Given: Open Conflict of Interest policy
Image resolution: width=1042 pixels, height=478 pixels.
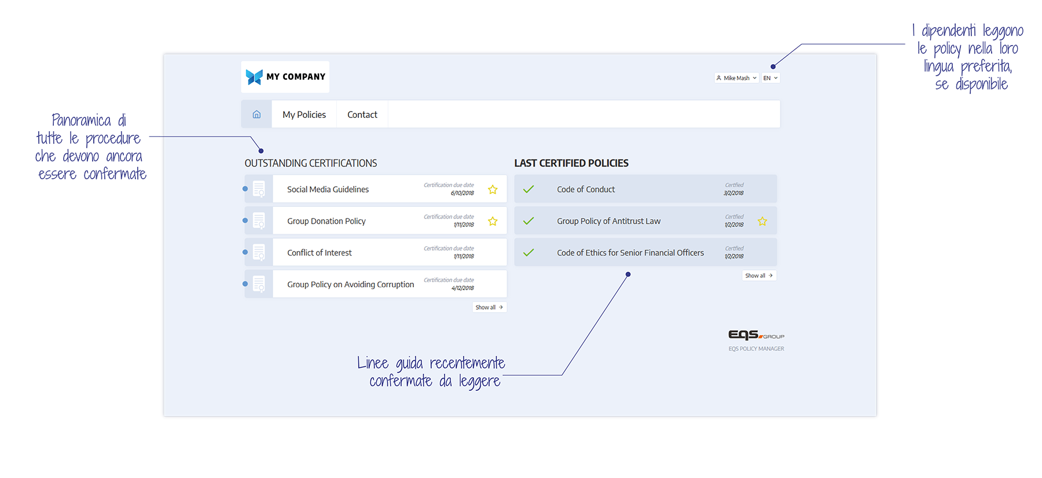Looking at the screenshot, I should tap(320, 253).
